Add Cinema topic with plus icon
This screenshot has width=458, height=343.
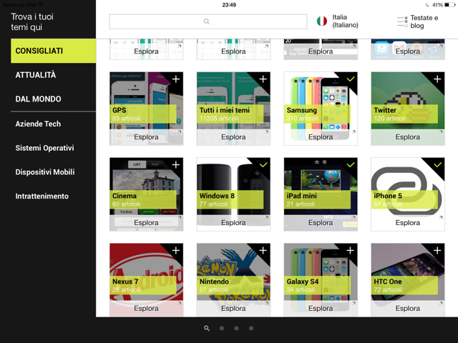[x=176, y=165]
